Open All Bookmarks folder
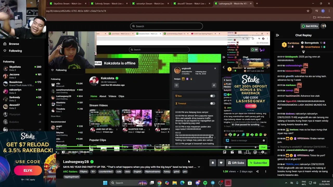Screen dimensions: 333x187 pos(322,17)
